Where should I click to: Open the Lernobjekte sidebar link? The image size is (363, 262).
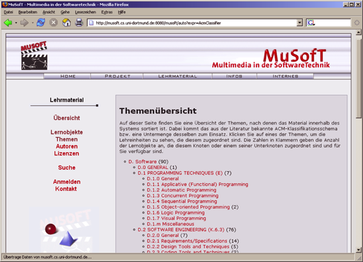(x=67, y=132)
